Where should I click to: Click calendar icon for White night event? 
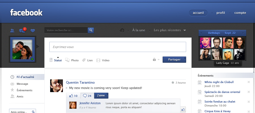click(199, 82)
